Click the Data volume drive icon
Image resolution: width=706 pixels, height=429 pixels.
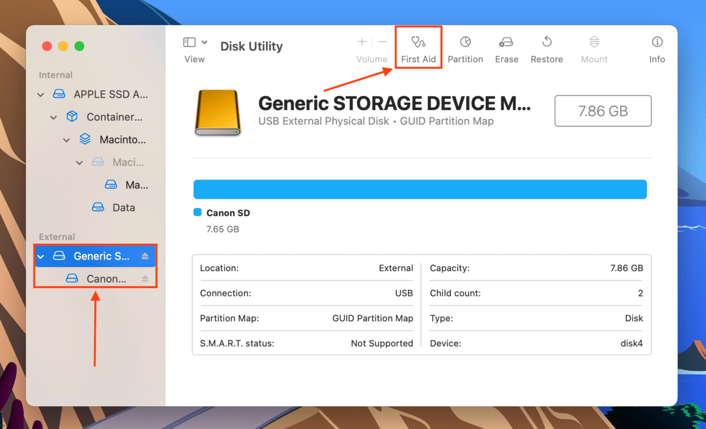click(98, 207)
